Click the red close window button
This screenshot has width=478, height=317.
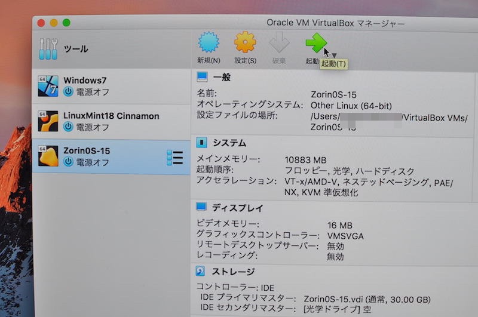(41, 23)
